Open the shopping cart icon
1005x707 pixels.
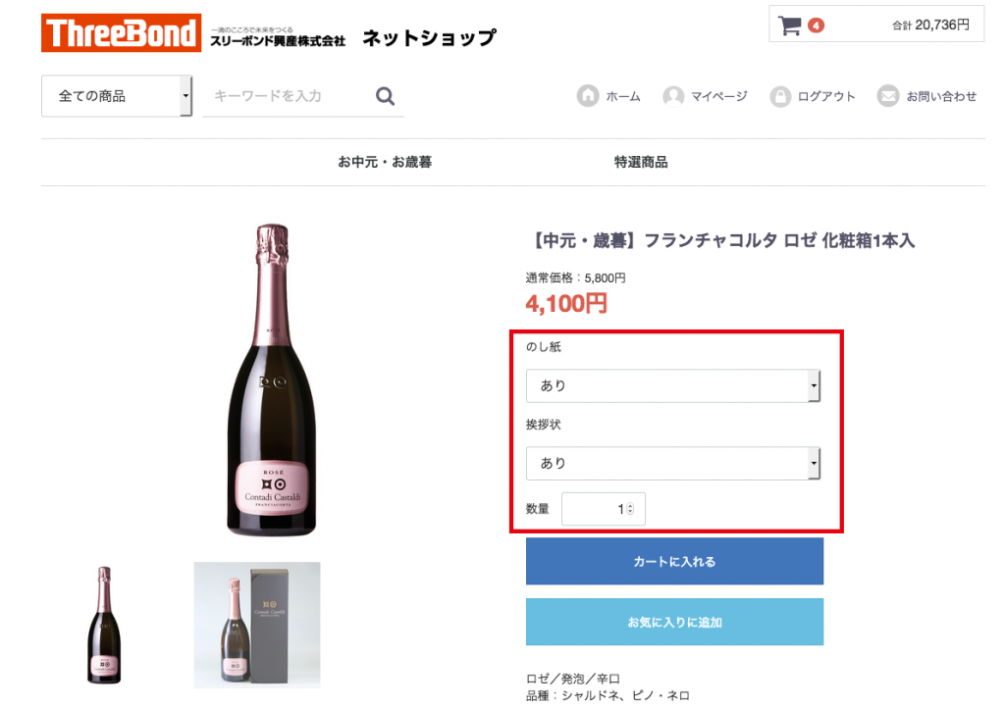[789, 25]
